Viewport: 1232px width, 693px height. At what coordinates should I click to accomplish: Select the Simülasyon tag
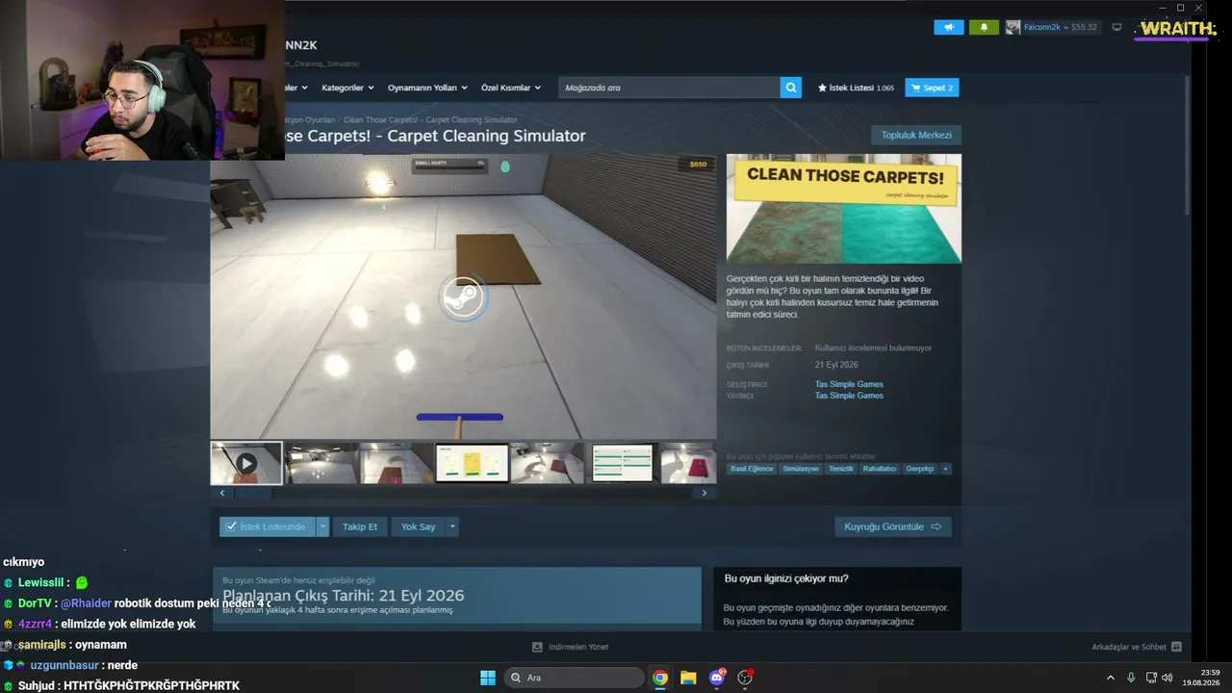(801, 469)
